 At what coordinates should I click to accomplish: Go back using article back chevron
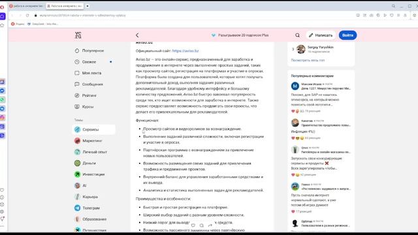(x=137, y=35)
